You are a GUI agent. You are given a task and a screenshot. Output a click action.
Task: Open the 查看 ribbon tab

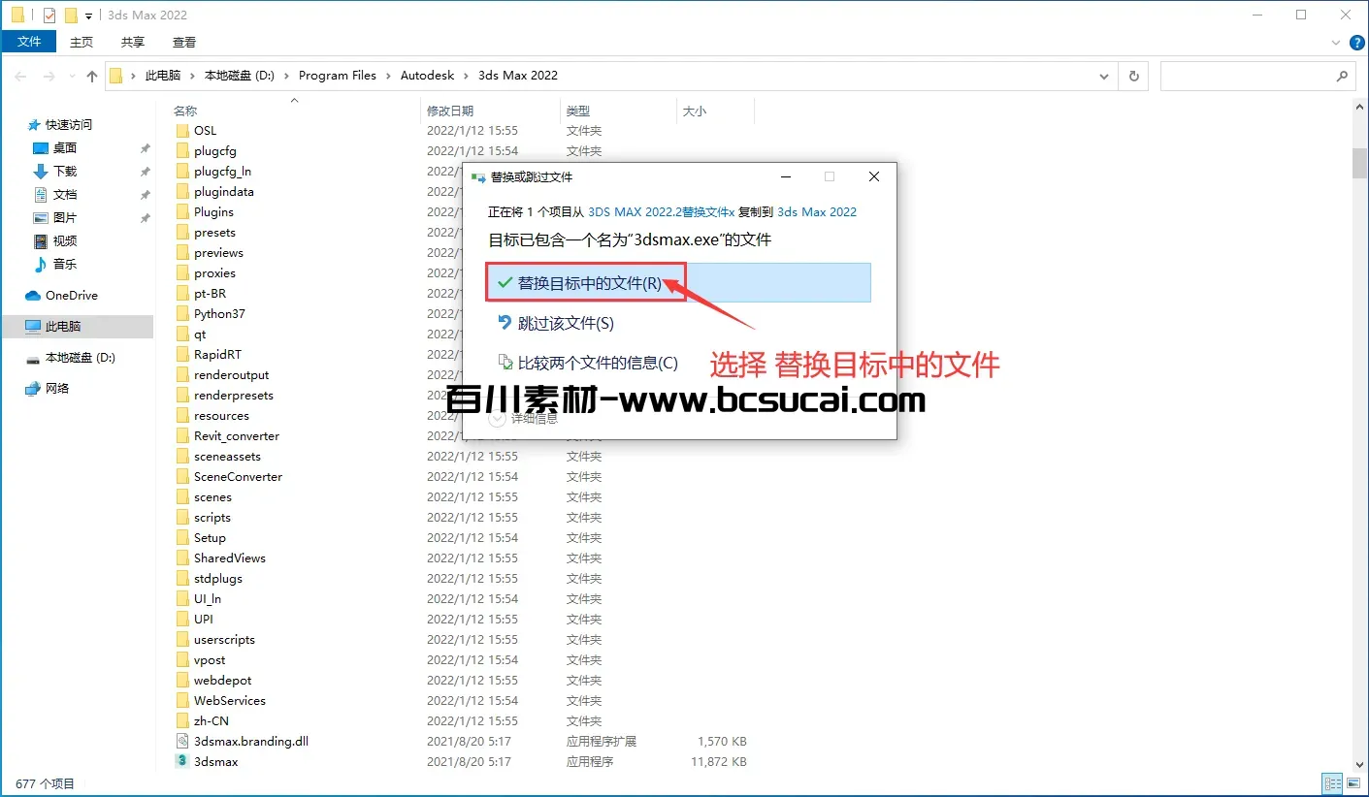pos(184,42)
